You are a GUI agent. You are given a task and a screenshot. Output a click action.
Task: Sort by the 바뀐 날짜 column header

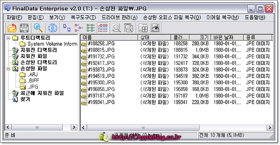point(227,37)
